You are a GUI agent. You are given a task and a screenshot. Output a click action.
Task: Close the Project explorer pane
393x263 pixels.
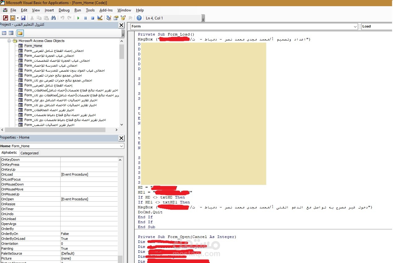[x=122, y=25]
